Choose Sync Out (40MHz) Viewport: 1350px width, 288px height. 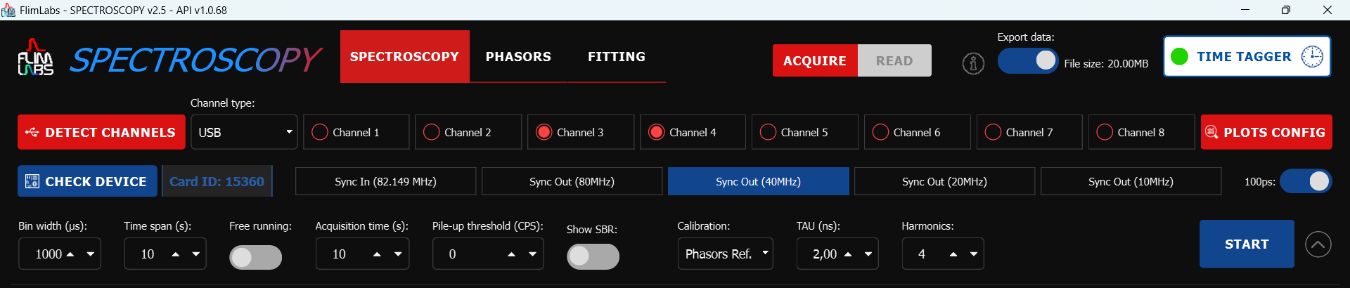click(758, 181)
